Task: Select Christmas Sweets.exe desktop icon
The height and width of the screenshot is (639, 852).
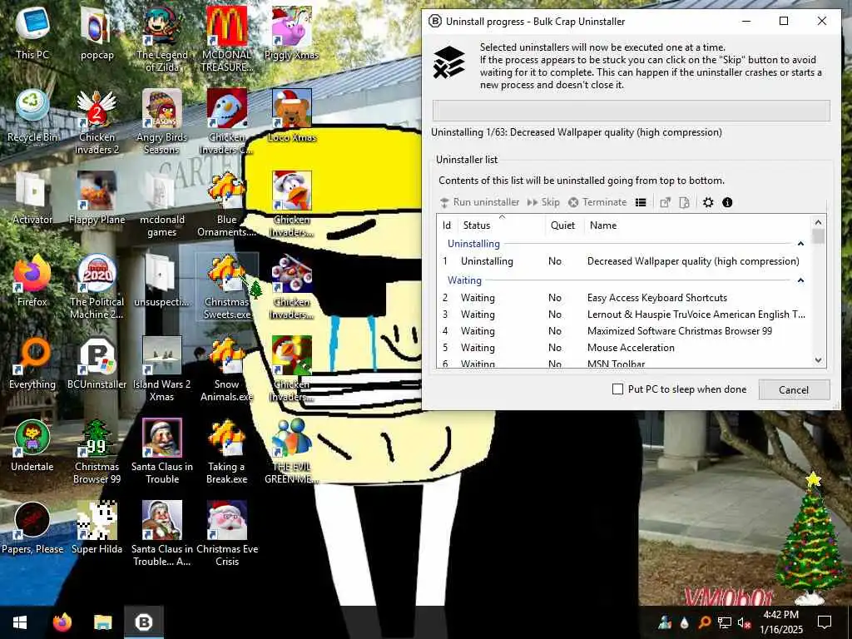Action: click(x=226, y=286)
